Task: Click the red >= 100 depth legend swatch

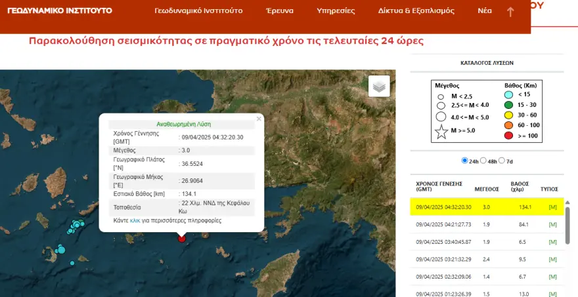Action: pyautogui.click(x=509, y=136)
